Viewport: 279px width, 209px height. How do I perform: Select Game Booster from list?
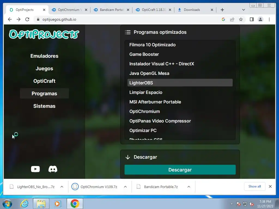point(180,54)
